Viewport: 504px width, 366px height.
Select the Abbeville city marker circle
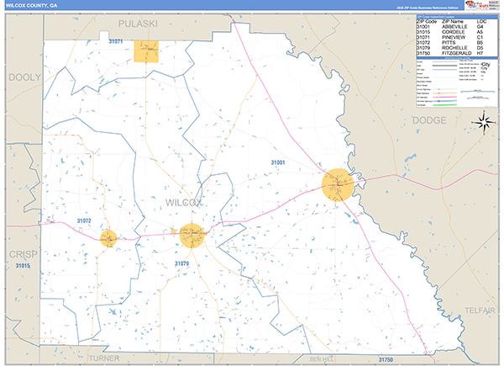tap(339, 185)
